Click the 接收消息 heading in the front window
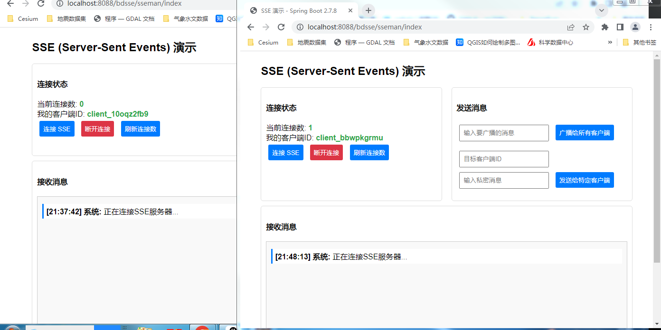Image resolution: width=661 pixels, height=330 pixels. point(282,227)
